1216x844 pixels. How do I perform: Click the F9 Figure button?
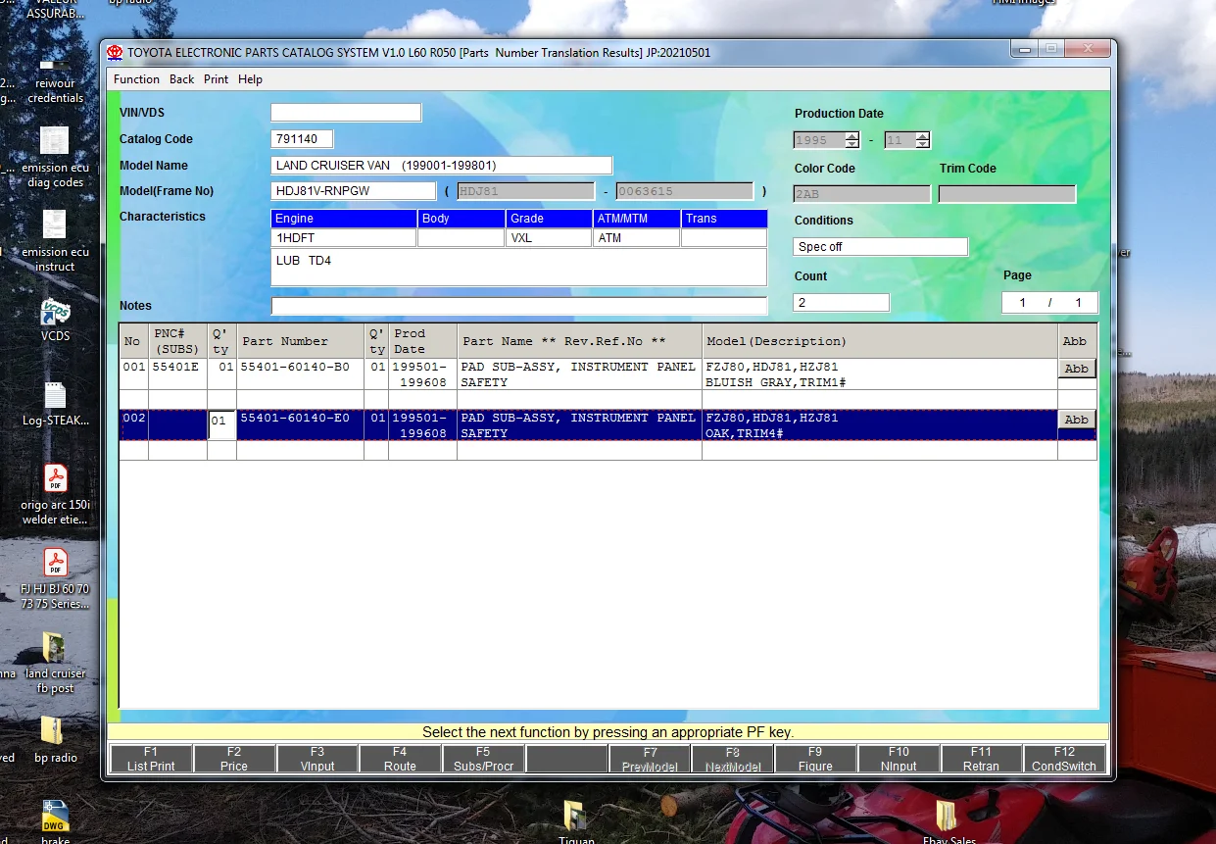pos(815,759)
